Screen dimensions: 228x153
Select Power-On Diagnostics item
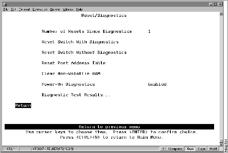point(68,84)
